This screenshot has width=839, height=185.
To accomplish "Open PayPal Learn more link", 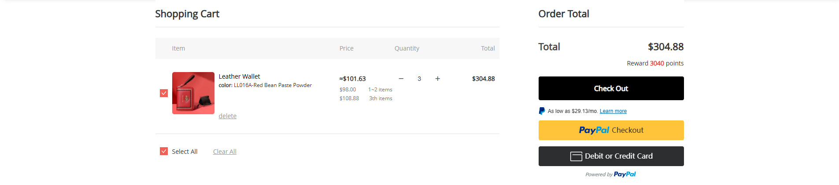I will pyautogui.click(x=613, y=111).
